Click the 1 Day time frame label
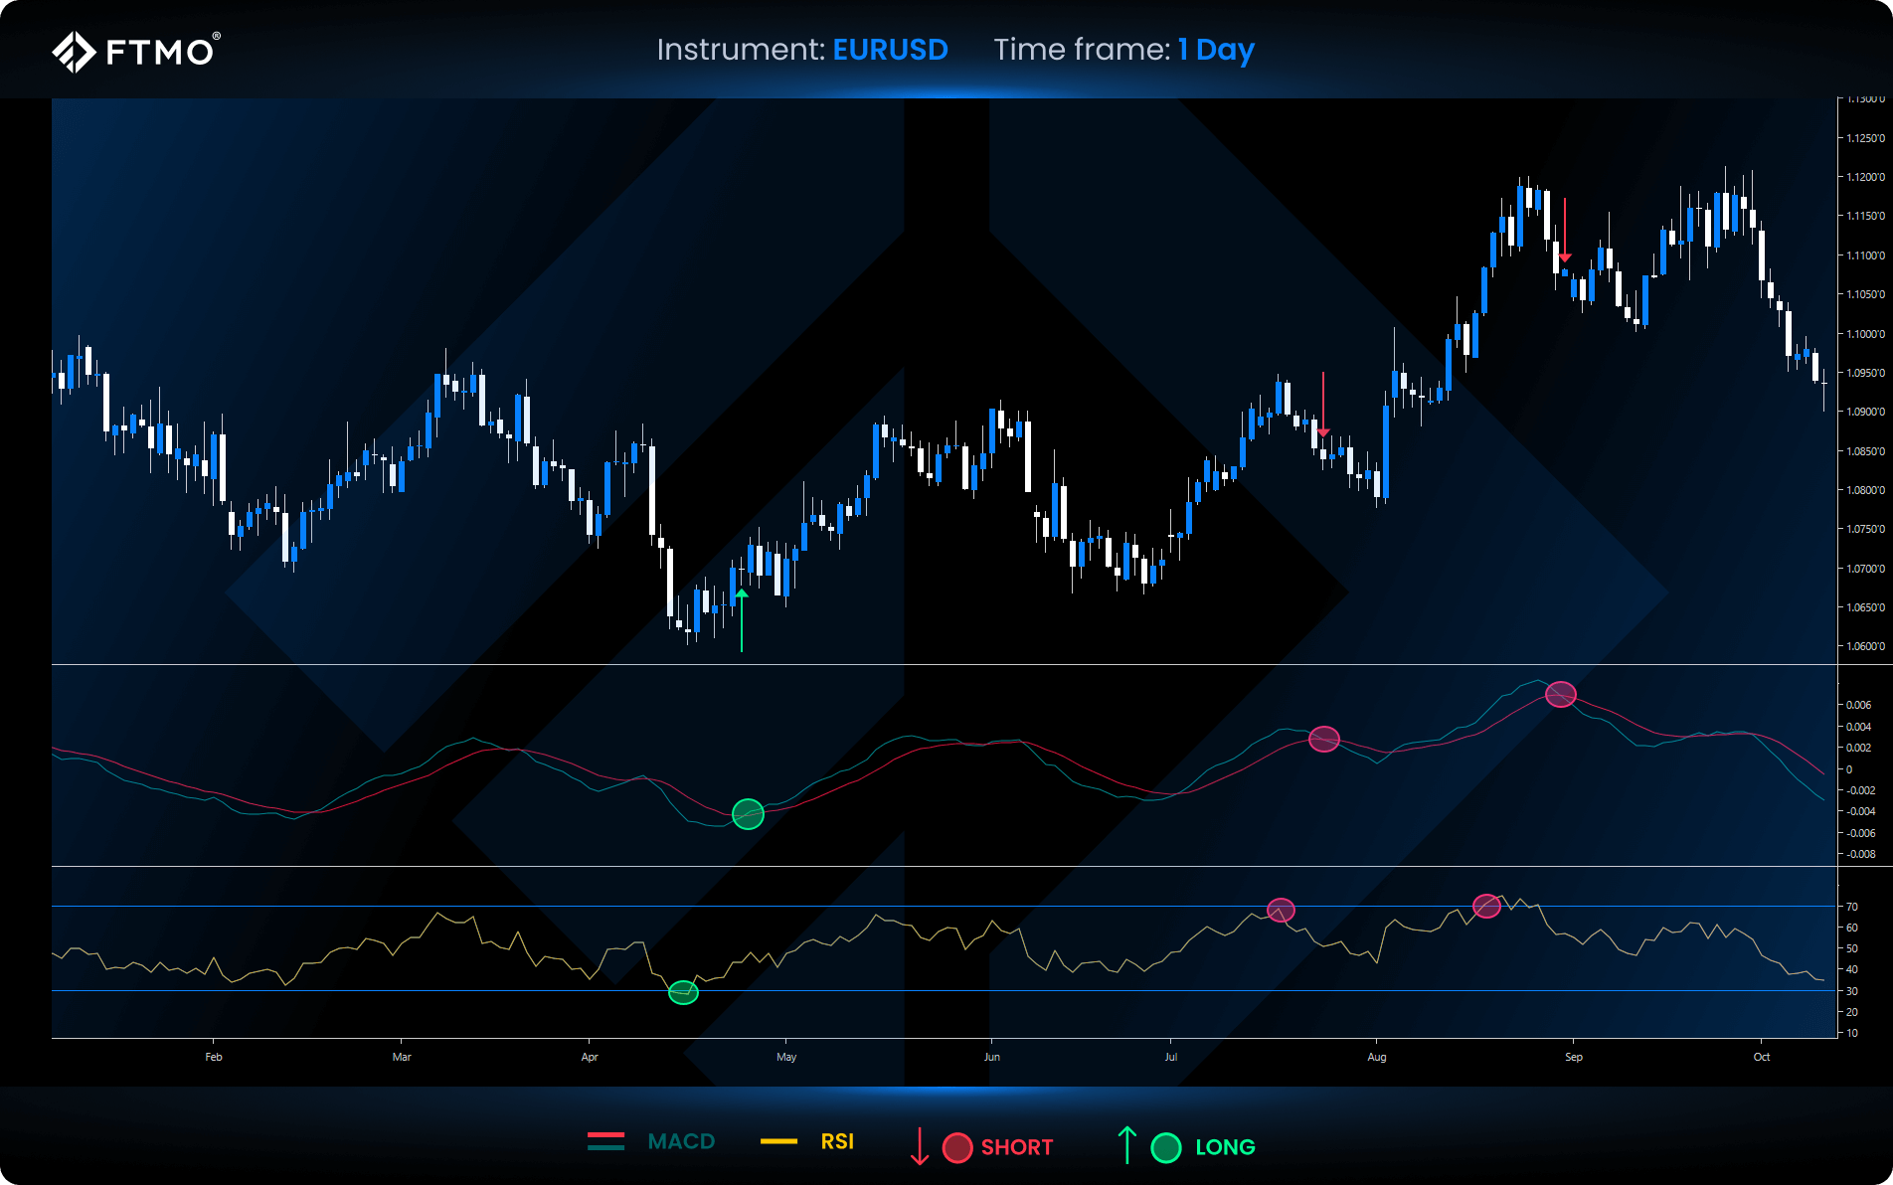Viewport: 1893px width, 1185px height. tap(1216, 50)
